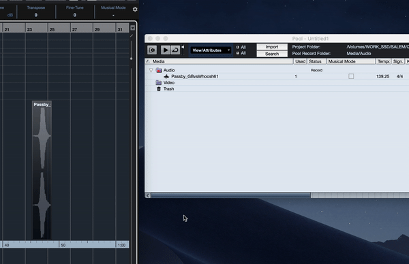The width and height of the screenshot is (409, 264).
Task: Click the 4/4 signature value
Action: tap(399, 76)
